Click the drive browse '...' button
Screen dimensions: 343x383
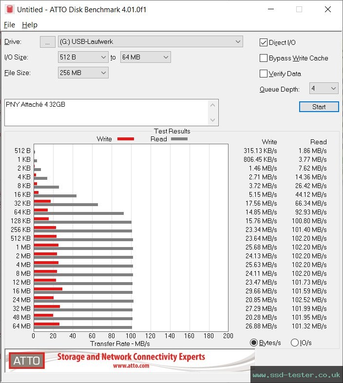[47, 42]
